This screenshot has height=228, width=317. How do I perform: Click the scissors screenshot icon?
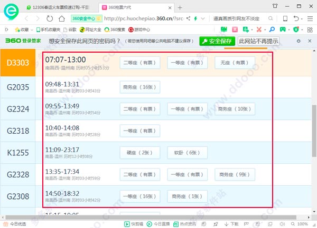(259, 29)
